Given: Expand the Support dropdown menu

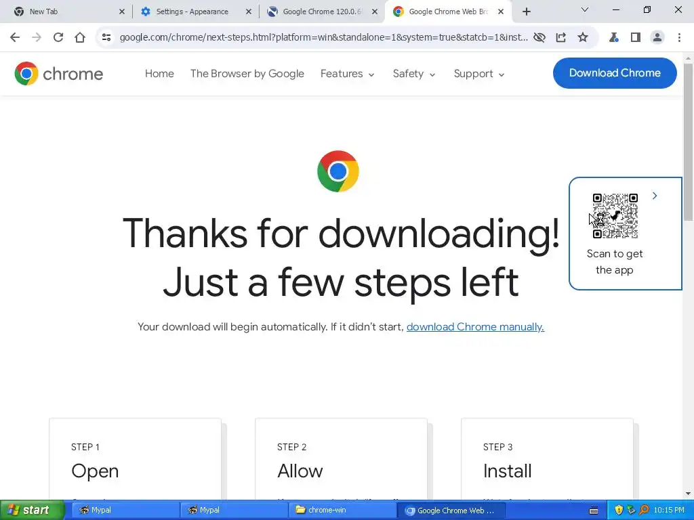Looking at the screenshot, I should tap(479, 74).
